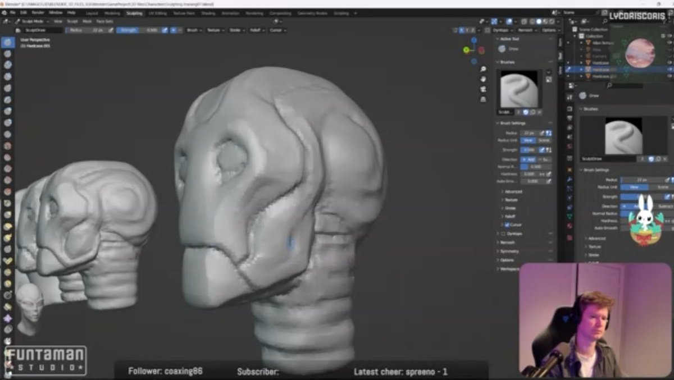
Task: Select the Pinch brush tool
Action: coord(8,204)
